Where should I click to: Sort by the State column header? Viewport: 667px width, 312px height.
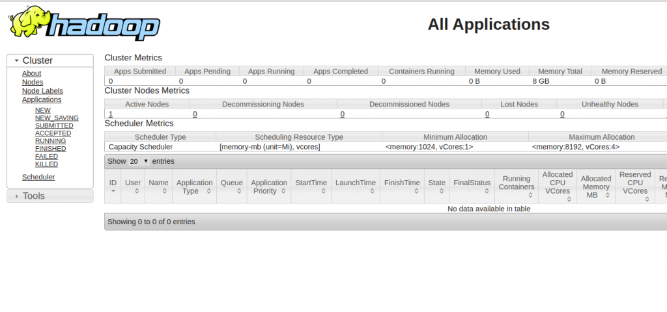tap(436, 187)
